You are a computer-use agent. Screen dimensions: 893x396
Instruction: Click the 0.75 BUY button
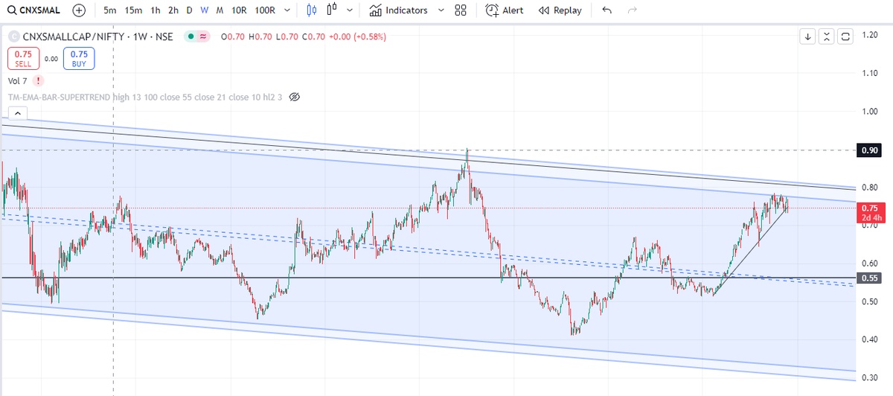[79, 59]
